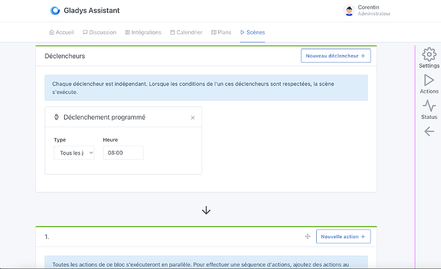Select the Scènes tab
The width and height of the screenshot is (441, 269).
click(252, 32)
